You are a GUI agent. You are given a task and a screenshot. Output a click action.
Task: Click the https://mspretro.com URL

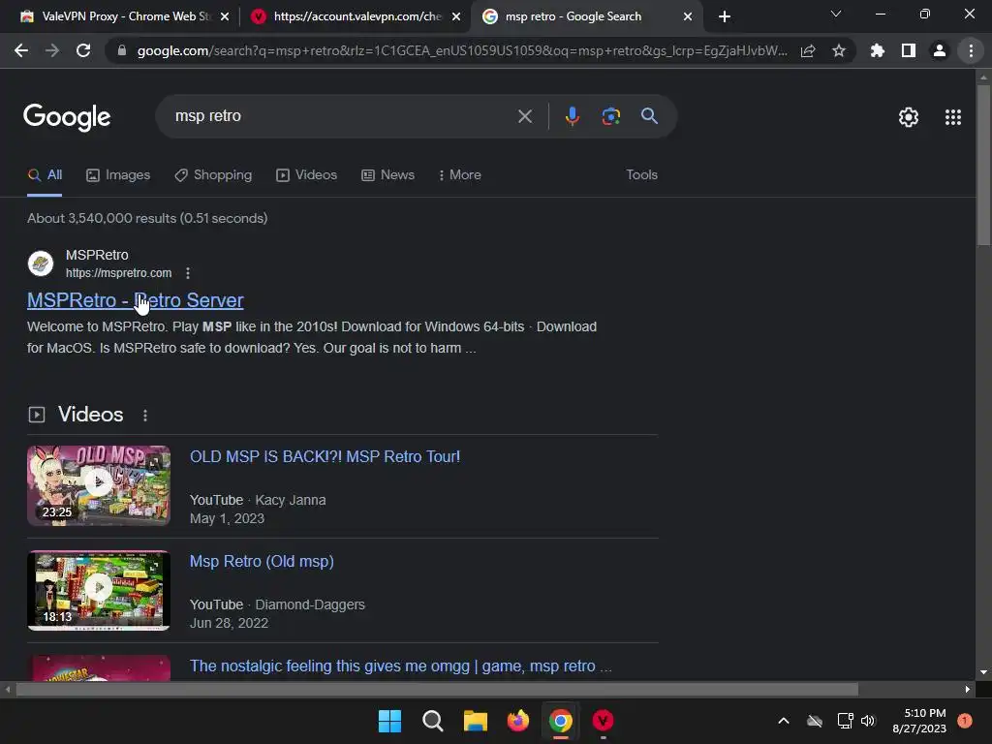pos(119,272)
